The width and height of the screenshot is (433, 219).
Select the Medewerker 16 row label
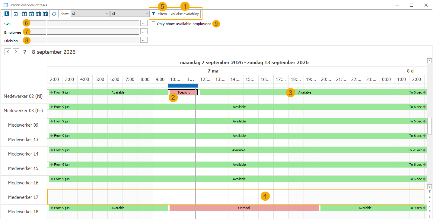(x=23, y=183)
